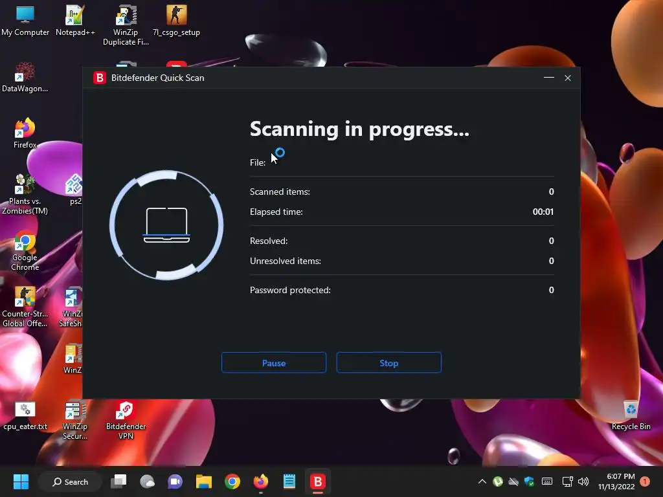Open the notepad app in taskbar
The width and height of the screenshot is (663, 497).
tap(289, 481)
